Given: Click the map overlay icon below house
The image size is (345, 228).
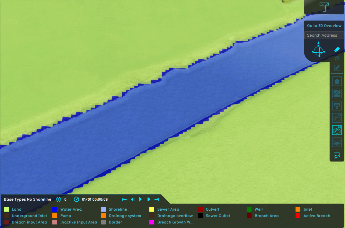Looking at the screenshot, I should [337, 93].
